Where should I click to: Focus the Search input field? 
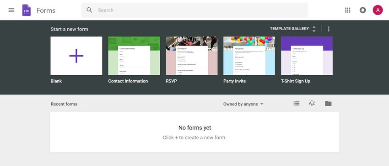[x=194, y=10]
